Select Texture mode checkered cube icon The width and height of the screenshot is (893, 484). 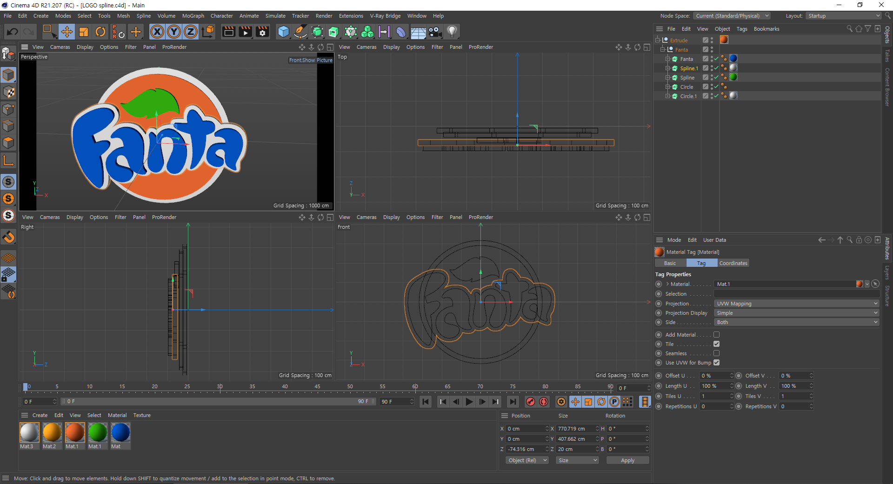[x=8, y=92]
